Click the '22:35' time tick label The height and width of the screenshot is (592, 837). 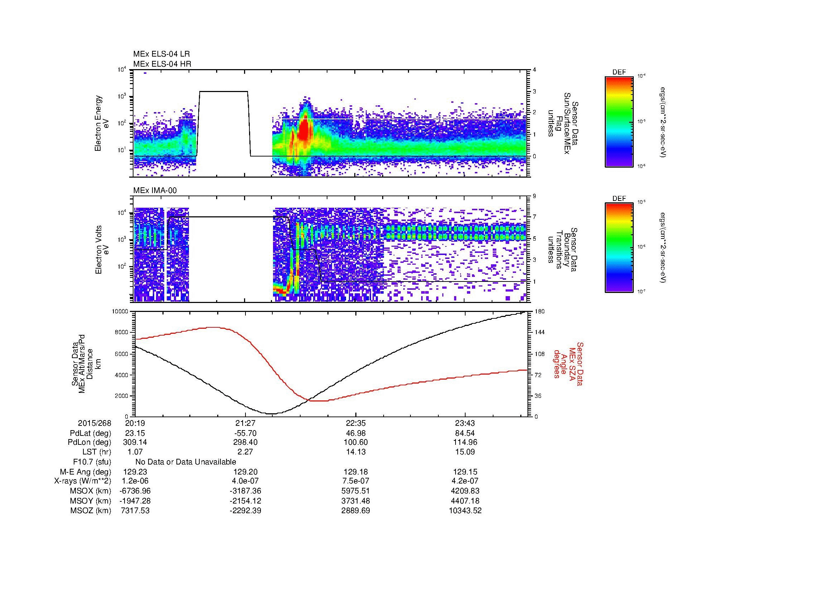(356, 423)
